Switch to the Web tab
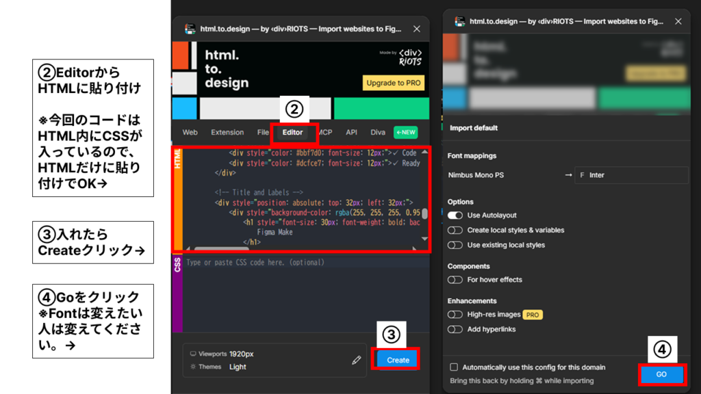This screenshot has height=394, width=701. pyautogui.click(x=190, y=132)
